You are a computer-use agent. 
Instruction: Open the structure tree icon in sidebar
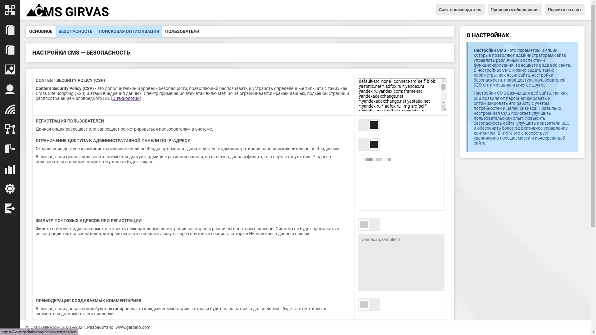tap(10, 129)
